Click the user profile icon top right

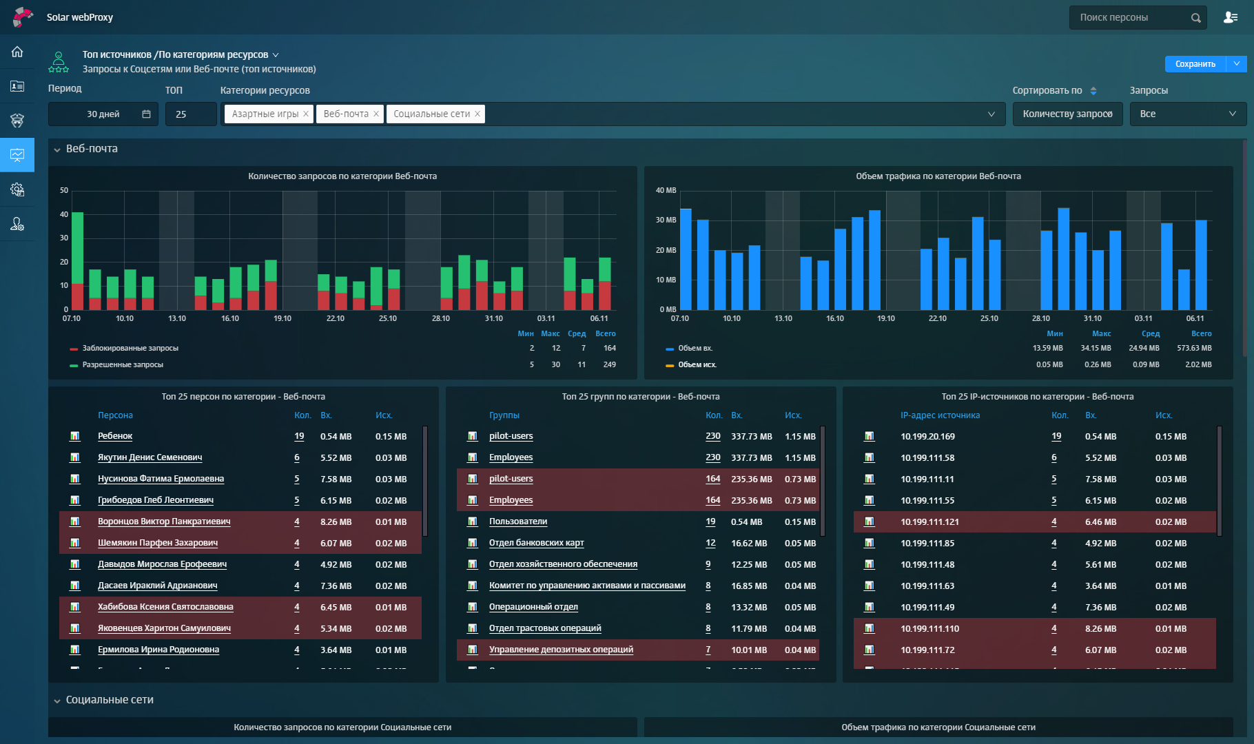pyautogui.click(x=1231, y=17)
